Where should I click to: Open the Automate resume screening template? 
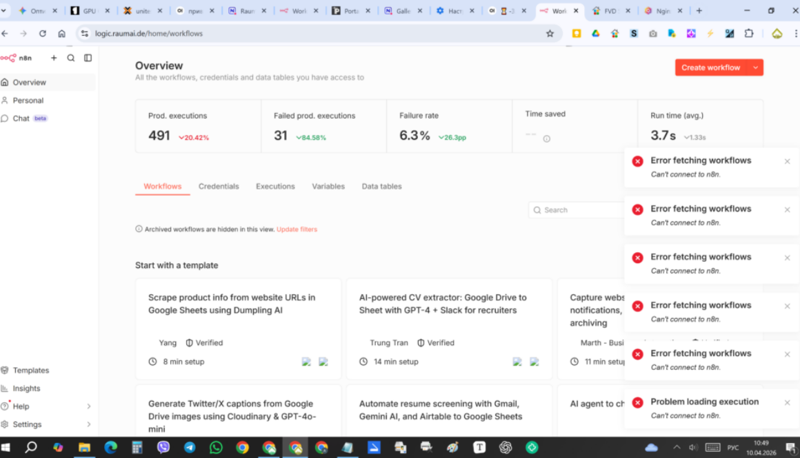tap(449, 411)
